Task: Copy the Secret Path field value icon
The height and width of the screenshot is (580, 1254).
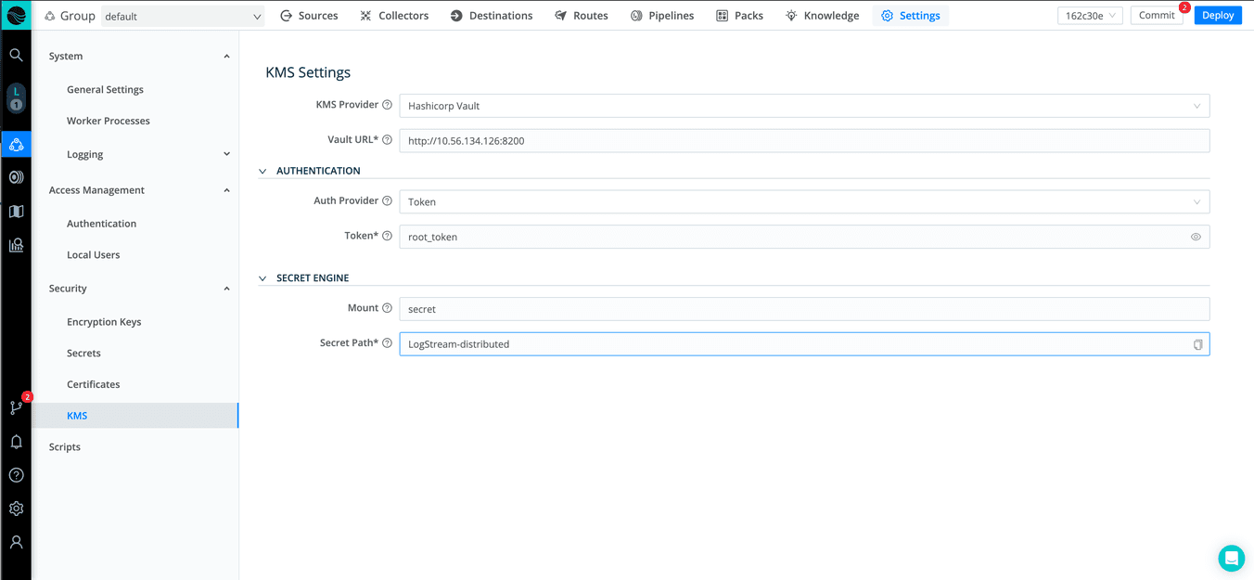Action: [x=1197, y=344]
